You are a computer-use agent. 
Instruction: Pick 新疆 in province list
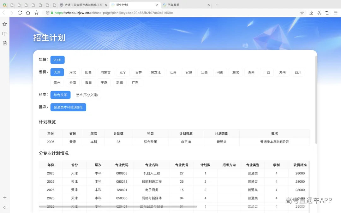(x=120, y=83)
